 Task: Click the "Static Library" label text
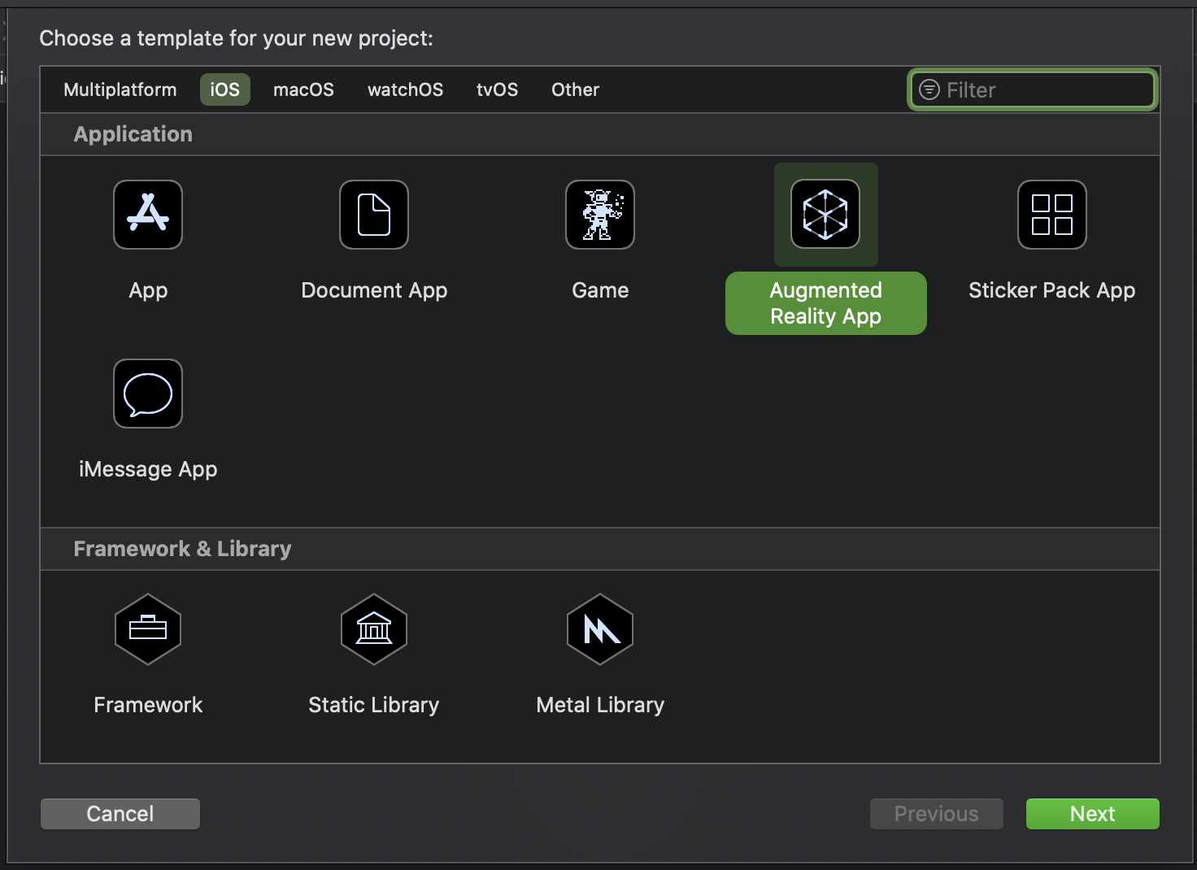[x=374, y=705]
